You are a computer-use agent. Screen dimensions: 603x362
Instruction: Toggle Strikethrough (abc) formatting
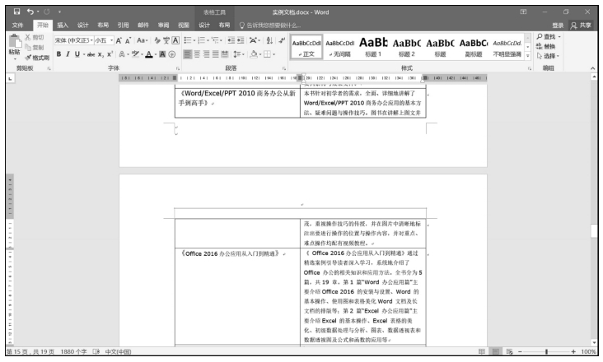(91, 54)
